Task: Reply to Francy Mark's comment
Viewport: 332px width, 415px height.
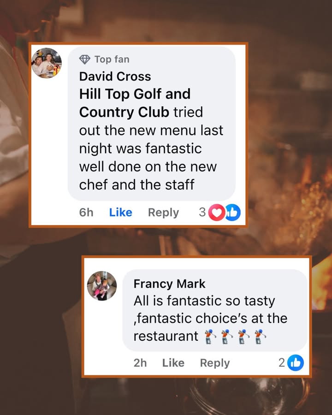Action: coord(215,363)
